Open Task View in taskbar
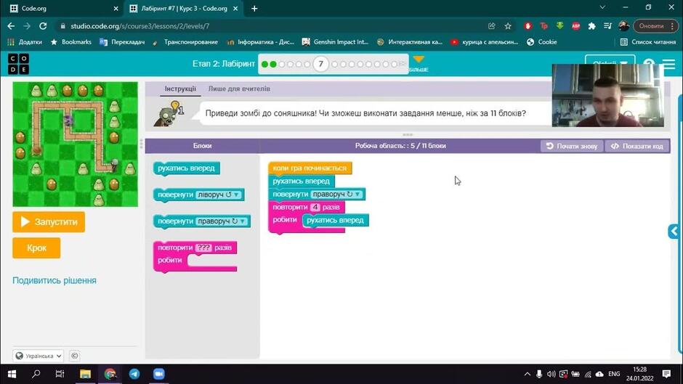This screenshot has width=683, height=384. pyautogui.click(x=60, y=374)
